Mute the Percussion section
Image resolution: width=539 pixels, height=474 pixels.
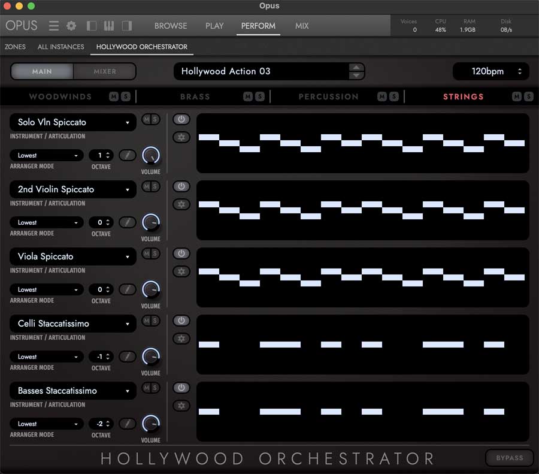pos(382,96)
